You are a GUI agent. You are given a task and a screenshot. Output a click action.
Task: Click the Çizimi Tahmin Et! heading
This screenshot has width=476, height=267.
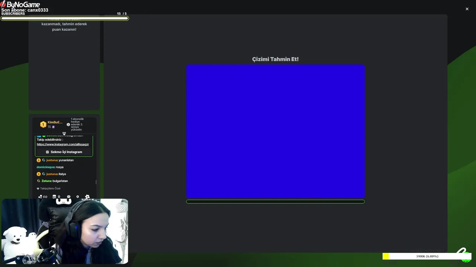coord(276,59)
